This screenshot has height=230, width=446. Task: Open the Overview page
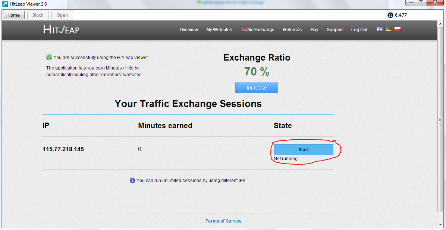(189, 29)
